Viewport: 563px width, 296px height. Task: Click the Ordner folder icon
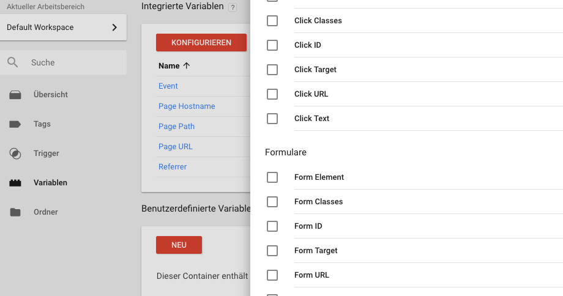pyautogui.click(x=15, y=212)
